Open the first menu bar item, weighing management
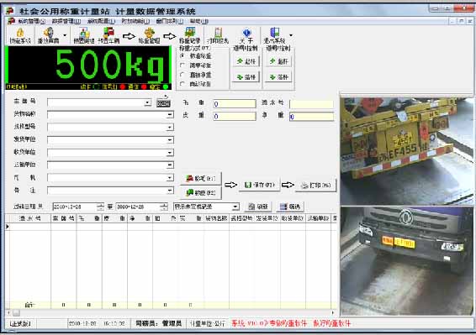 pos(32,21)
